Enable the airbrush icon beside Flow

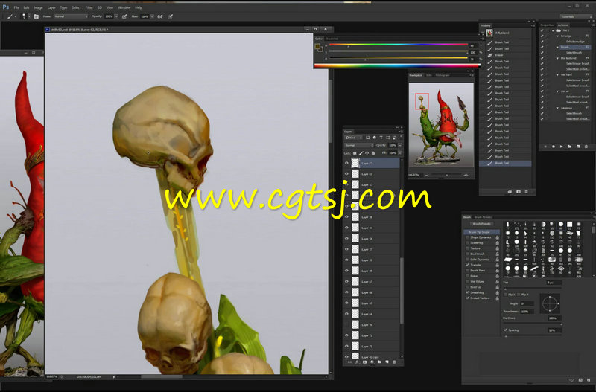pyautogui.click(x=160, y=16)
